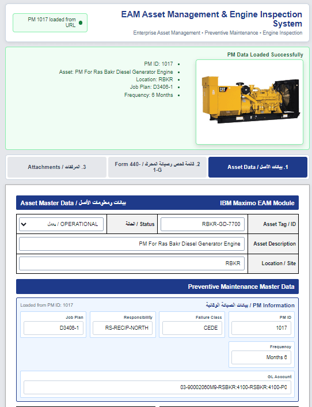Click the 'Location / Site' label cell

click(x=273, y=263)
